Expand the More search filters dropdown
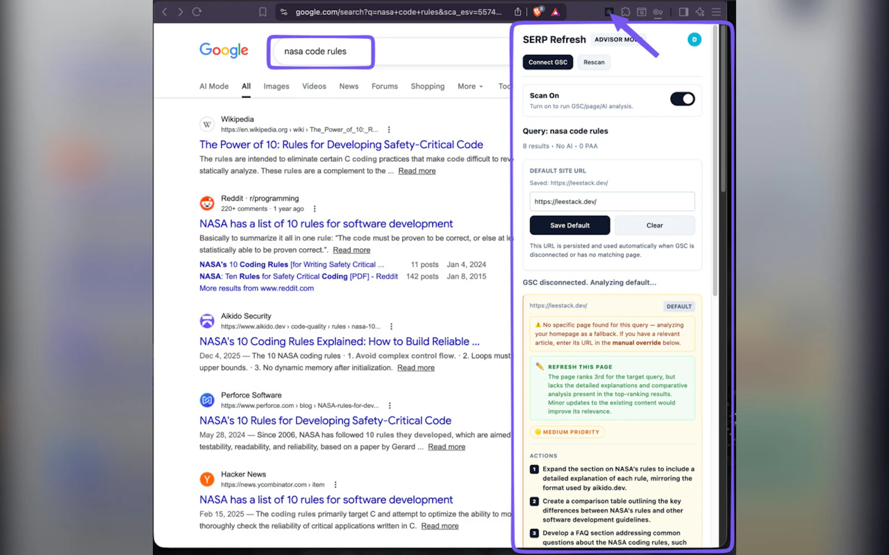The height and width of the screenshot is (555, 889). click(x=470, y=86)
